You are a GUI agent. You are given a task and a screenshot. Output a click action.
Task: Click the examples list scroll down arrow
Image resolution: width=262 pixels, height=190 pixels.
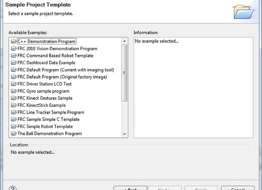(x=125, y=134)
